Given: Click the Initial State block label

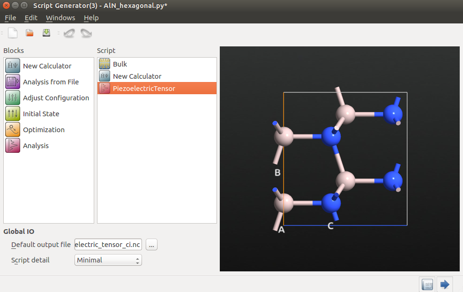Looking at the screenshot, I should tap(41, 114).
